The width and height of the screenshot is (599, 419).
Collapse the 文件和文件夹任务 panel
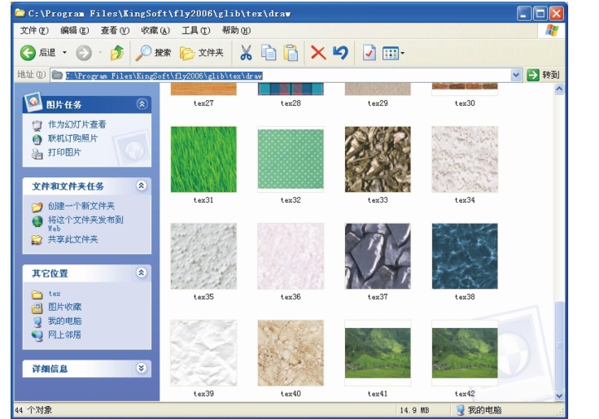142,185
